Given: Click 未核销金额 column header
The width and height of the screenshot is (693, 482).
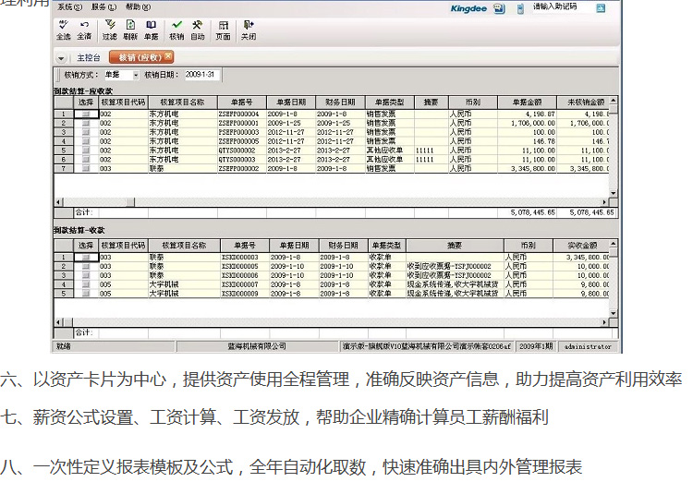Looking at the screenshot, I should click(x=583, y=102).
